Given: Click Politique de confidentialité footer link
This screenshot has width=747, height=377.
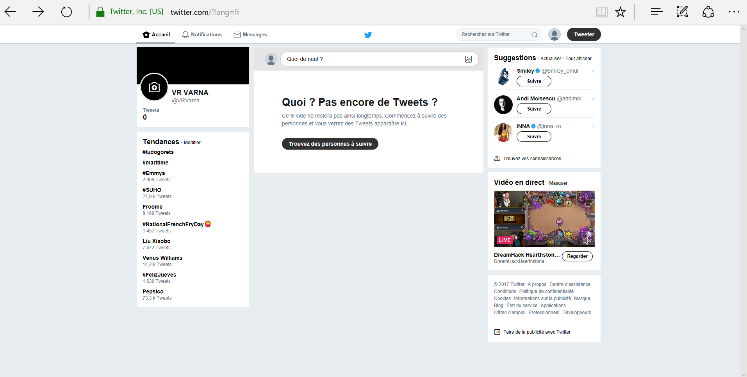Looking at the screenshot, I should 546,291.
